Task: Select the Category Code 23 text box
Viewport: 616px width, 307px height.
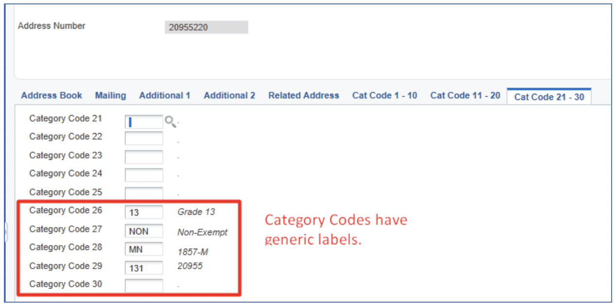Action: (x=144, y=157)
